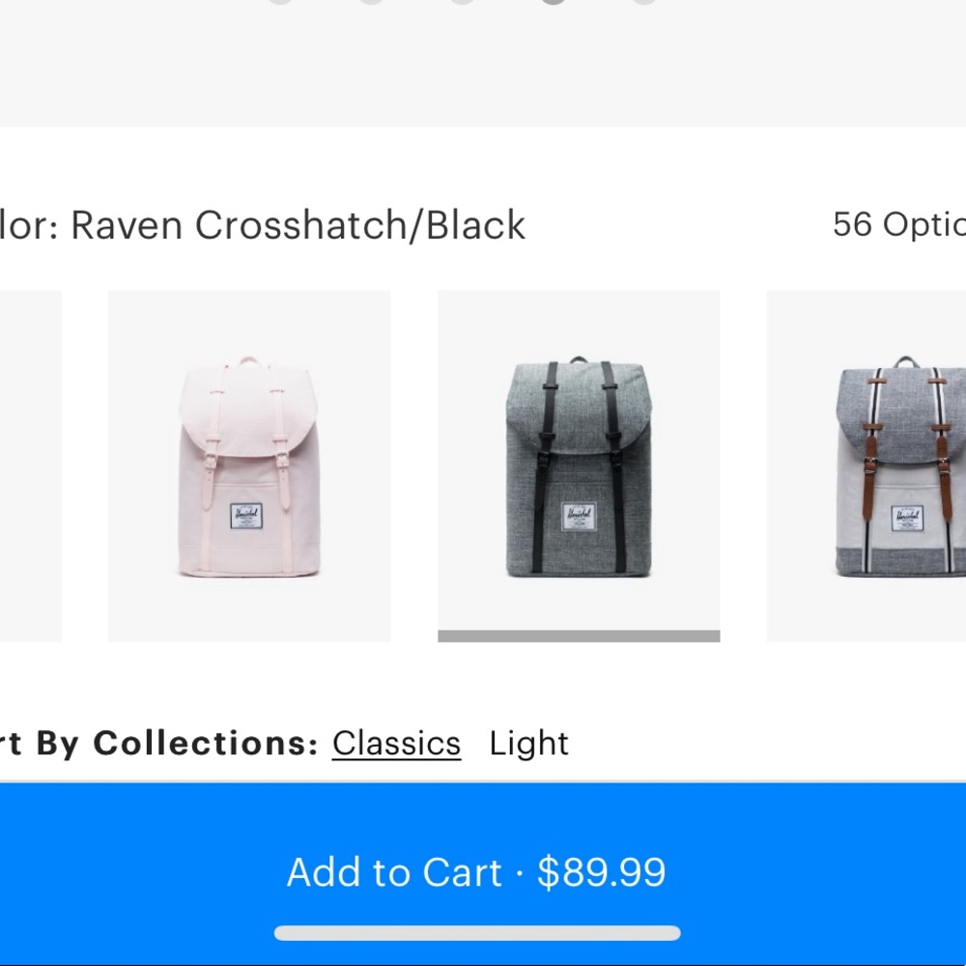
Task: Tap the highlighted carousel page dot
Action: coord(553,1)
